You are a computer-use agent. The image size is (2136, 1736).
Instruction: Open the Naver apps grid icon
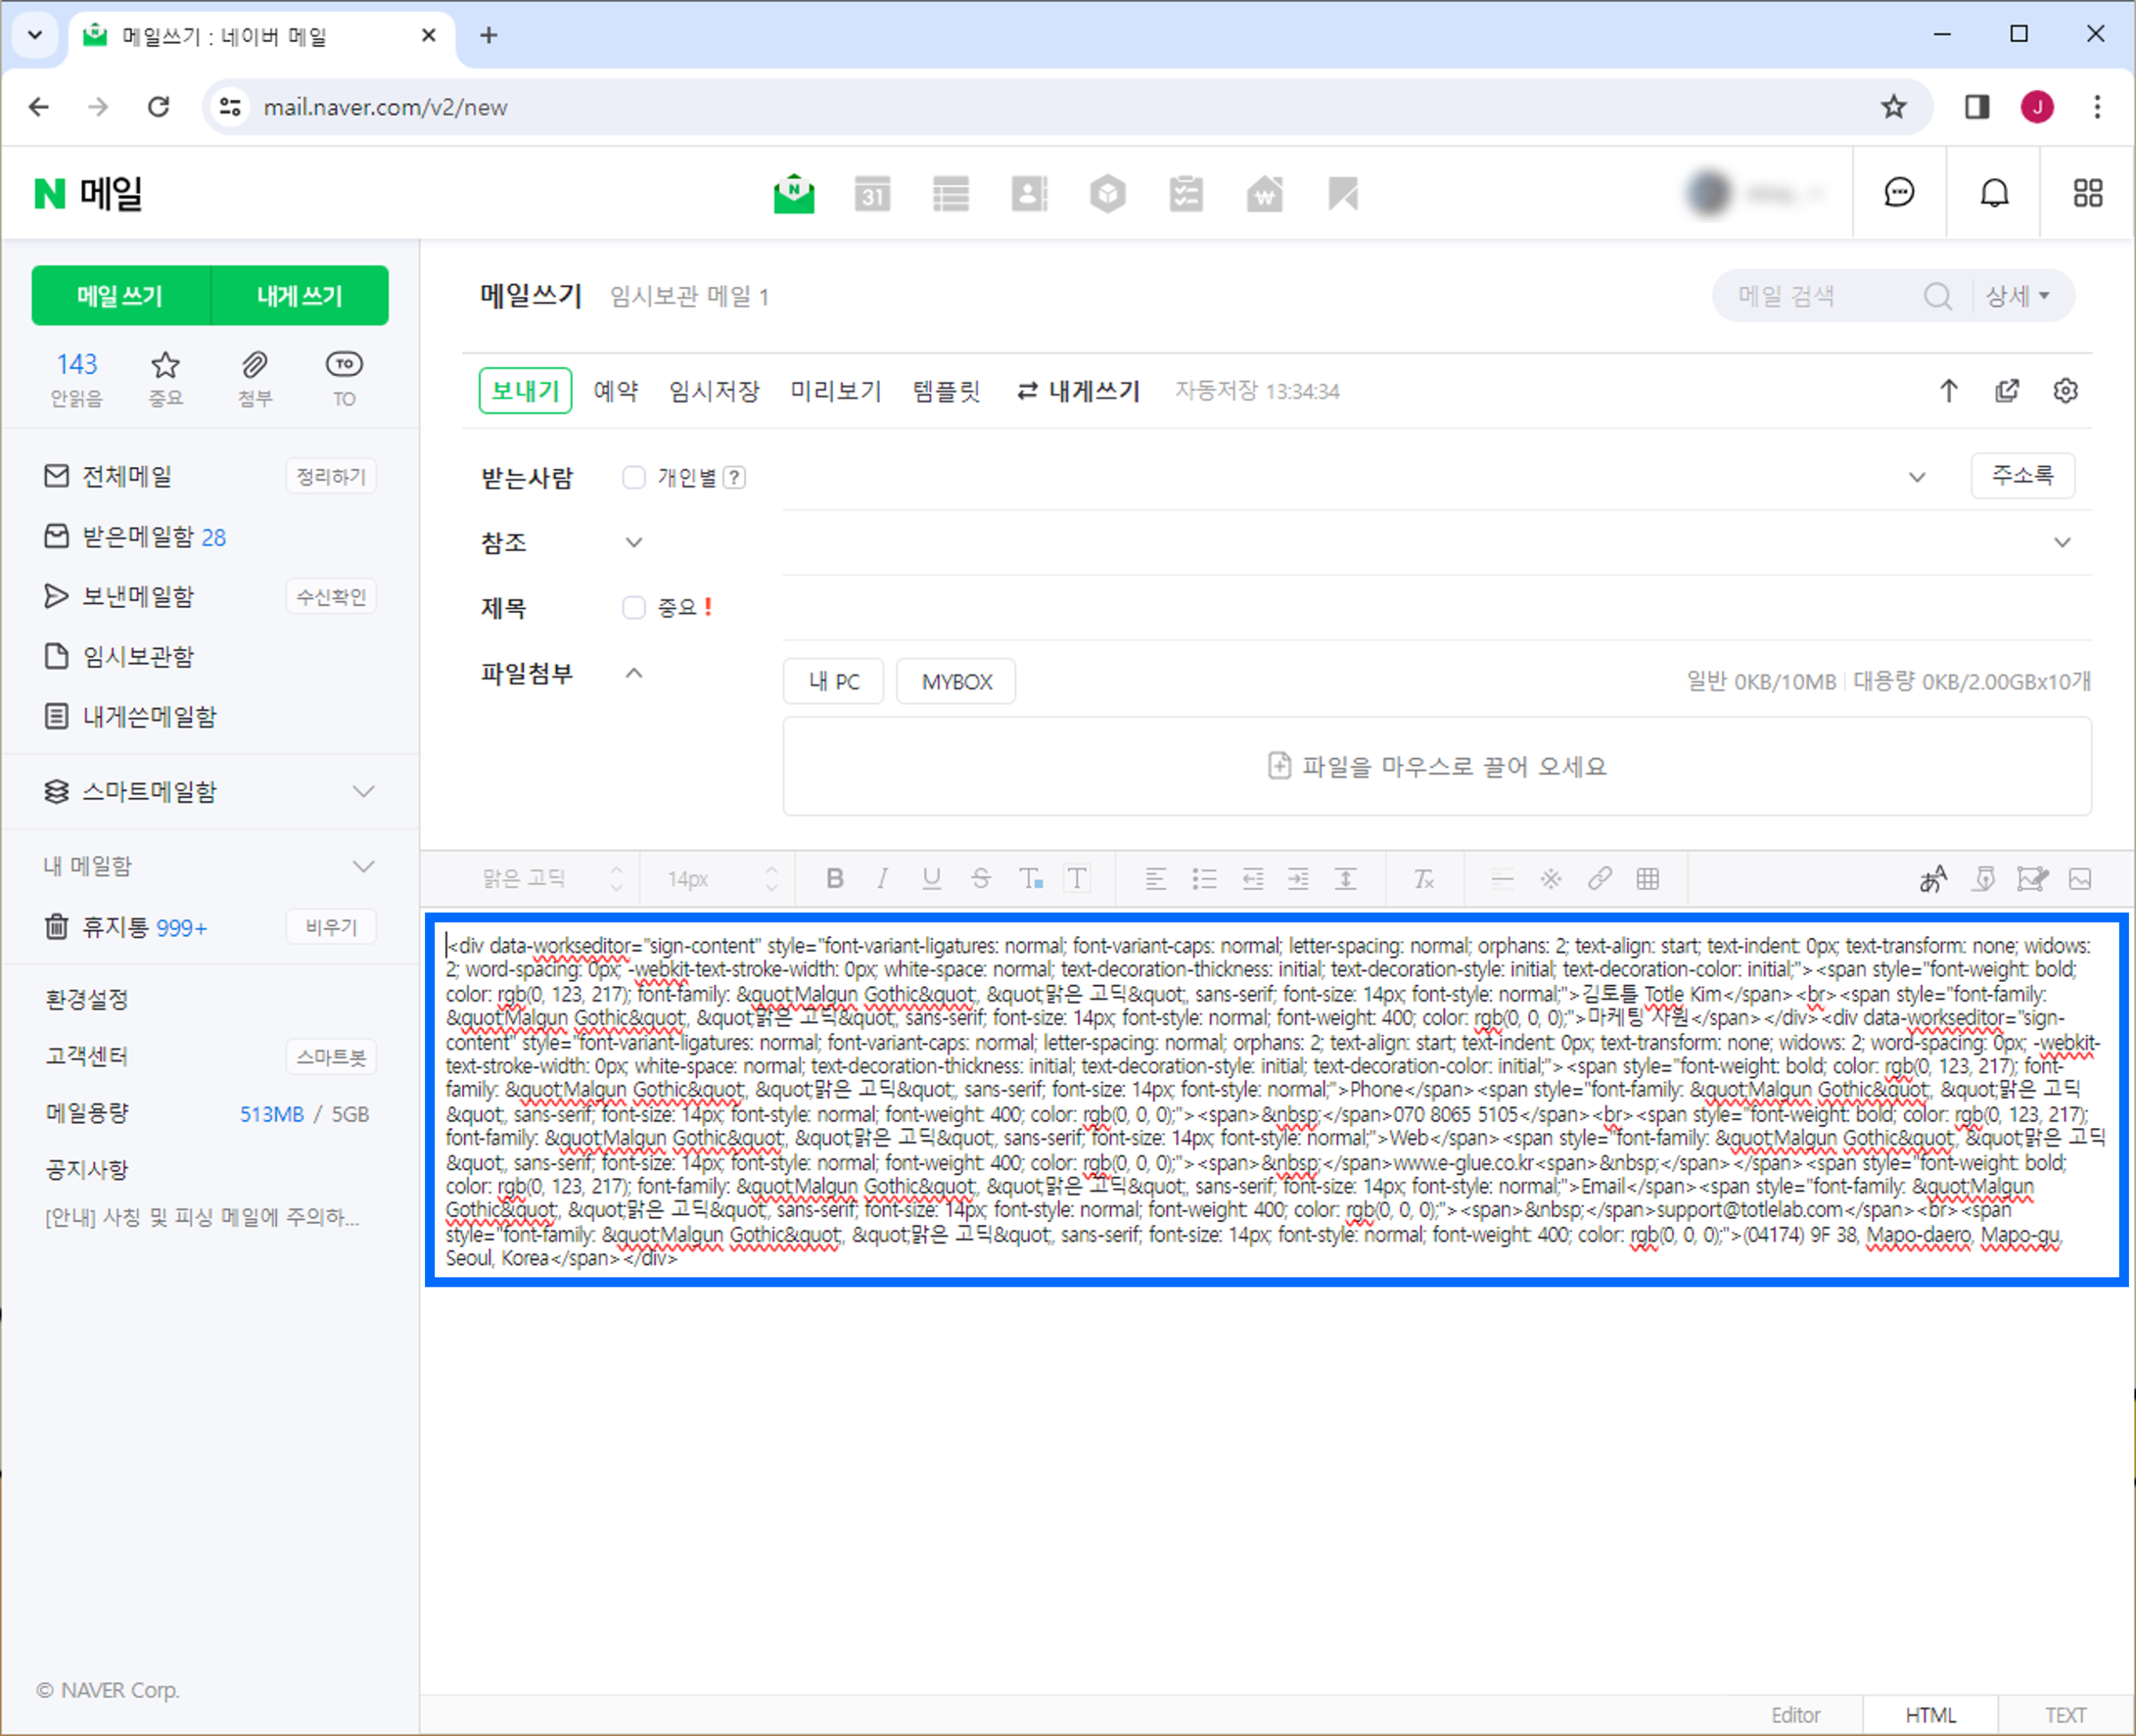(2087, 193)
